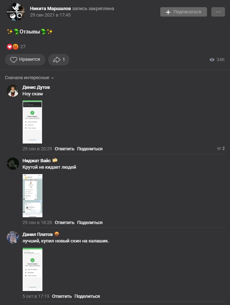230x305 pixels.
Task: Open Ниджат Вайс's avatar
Action: click(13, 164)
